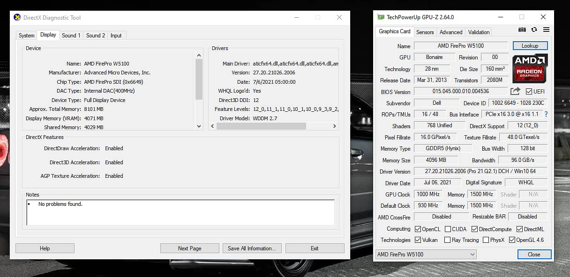Click the Help button
Image resolution: width=570 pixels, height=277 pixels.
[45, 248]
